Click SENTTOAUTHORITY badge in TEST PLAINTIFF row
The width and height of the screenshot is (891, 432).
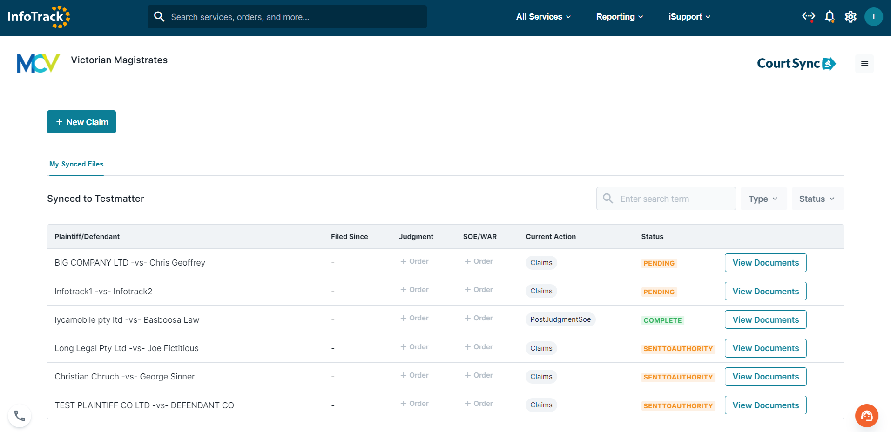(x=678, y=406)
